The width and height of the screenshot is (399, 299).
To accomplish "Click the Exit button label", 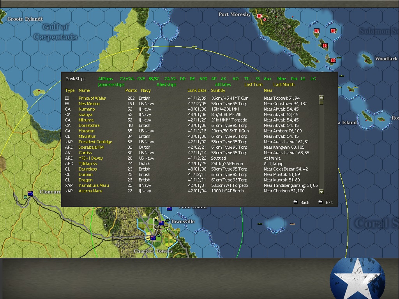I will pos(329,202).
